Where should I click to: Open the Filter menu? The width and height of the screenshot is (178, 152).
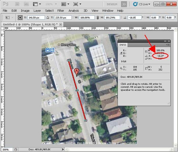(61, 11)
